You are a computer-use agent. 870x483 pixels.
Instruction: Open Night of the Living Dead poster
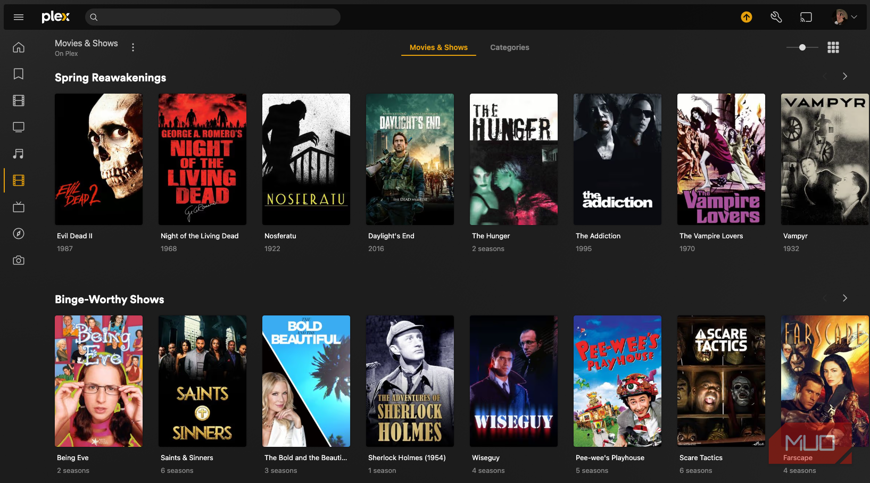pos(202,159)
